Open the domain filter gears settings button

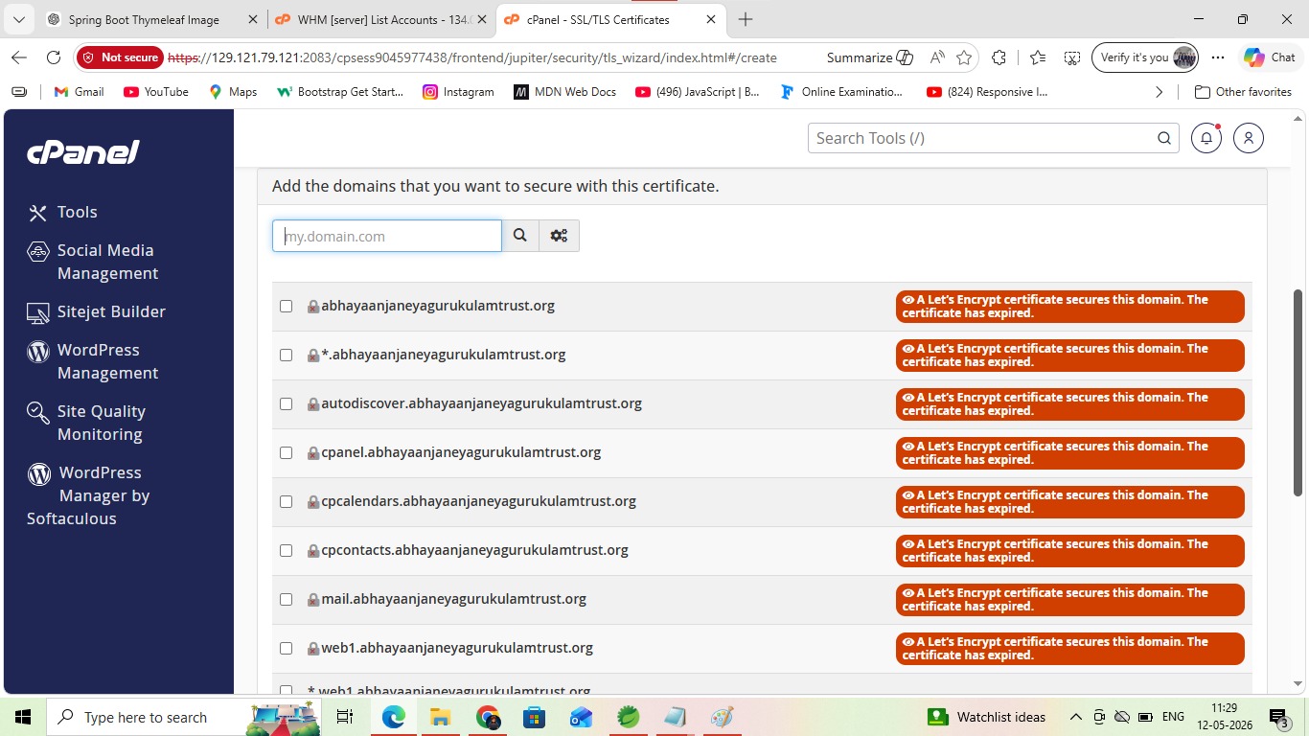560,236
